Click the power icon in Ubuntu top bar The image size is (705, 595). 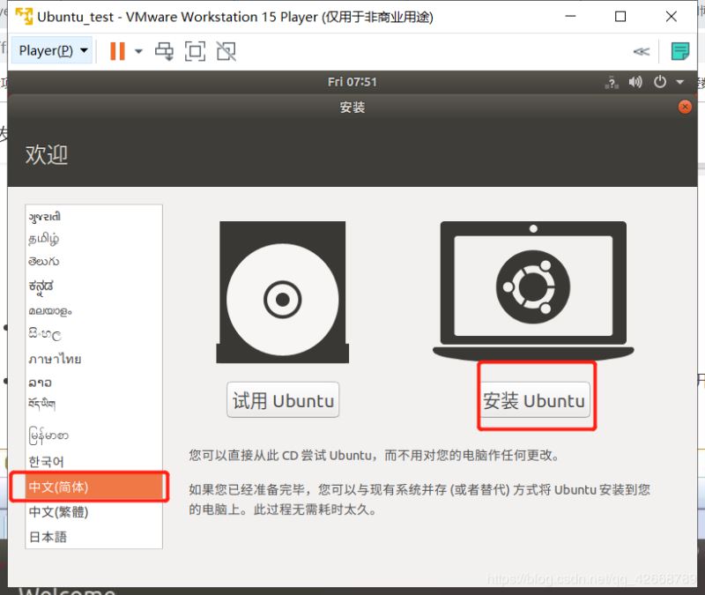pos(660,81)
